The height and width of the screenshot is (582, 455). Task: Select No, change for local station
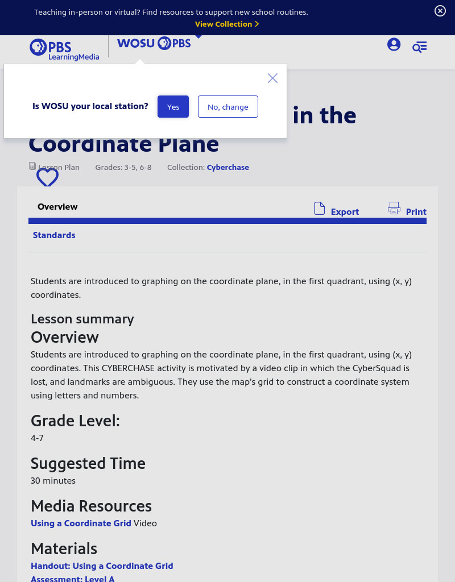point(227,107)
